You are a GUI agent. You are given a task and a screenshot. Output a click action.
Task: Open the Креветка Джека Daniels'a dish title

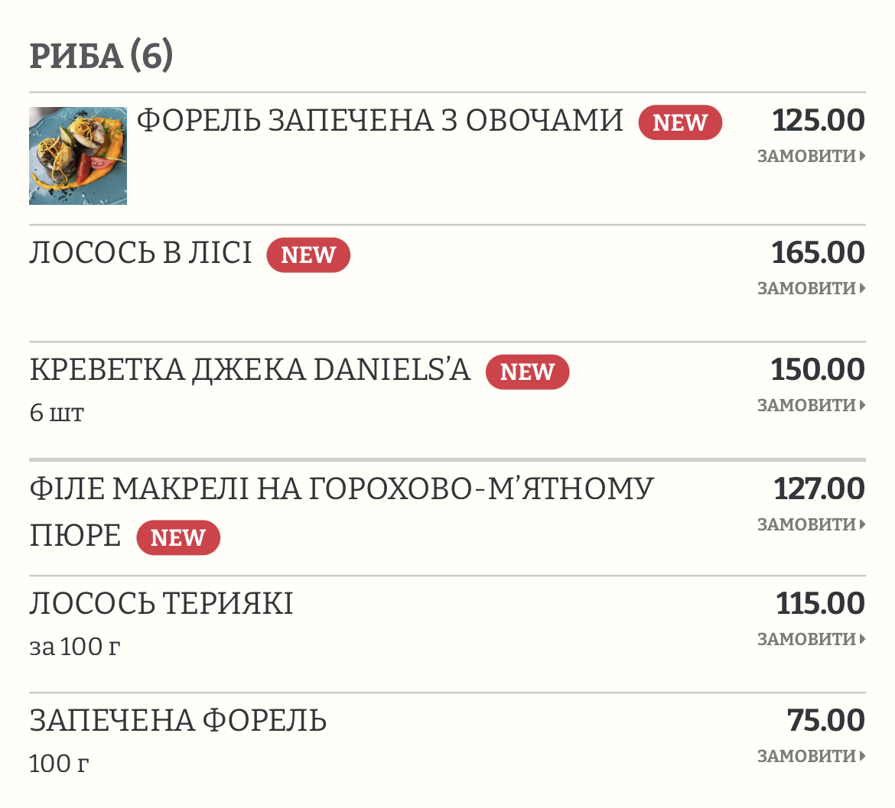click(250, 370)
